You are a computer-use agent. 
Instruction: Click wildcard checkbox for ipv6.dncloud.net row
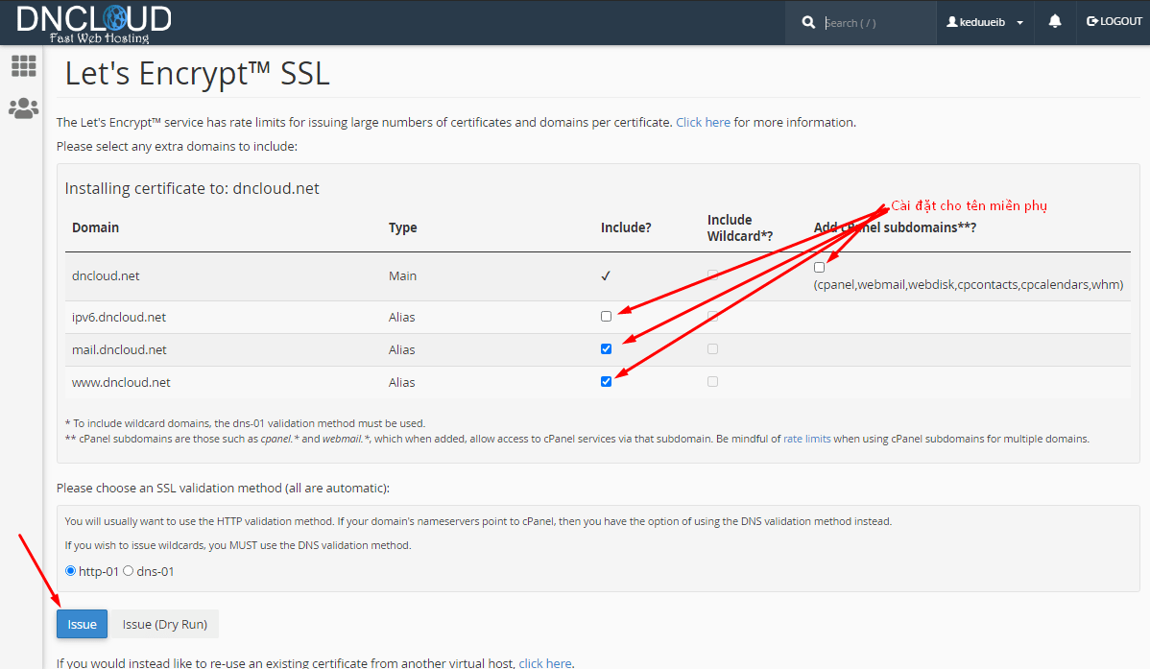tap(712, 317)
